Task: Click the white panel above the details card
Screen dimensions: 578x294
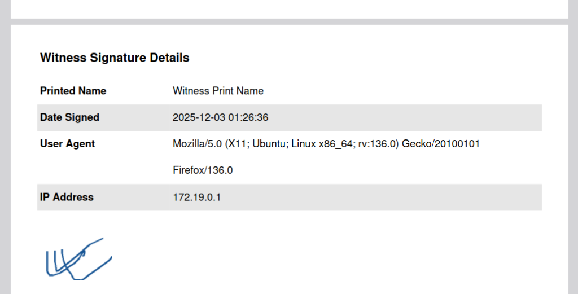Action: 289,8
